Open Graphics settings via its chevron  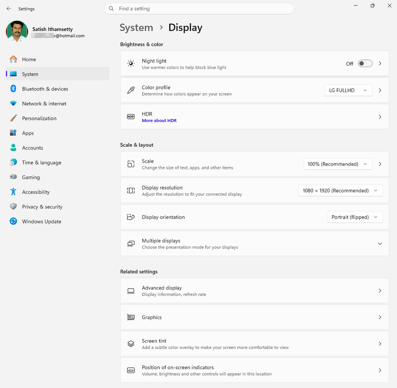point(380,317)
